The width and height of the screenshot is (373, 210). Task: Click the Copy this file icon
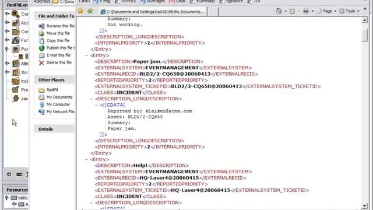41,41
